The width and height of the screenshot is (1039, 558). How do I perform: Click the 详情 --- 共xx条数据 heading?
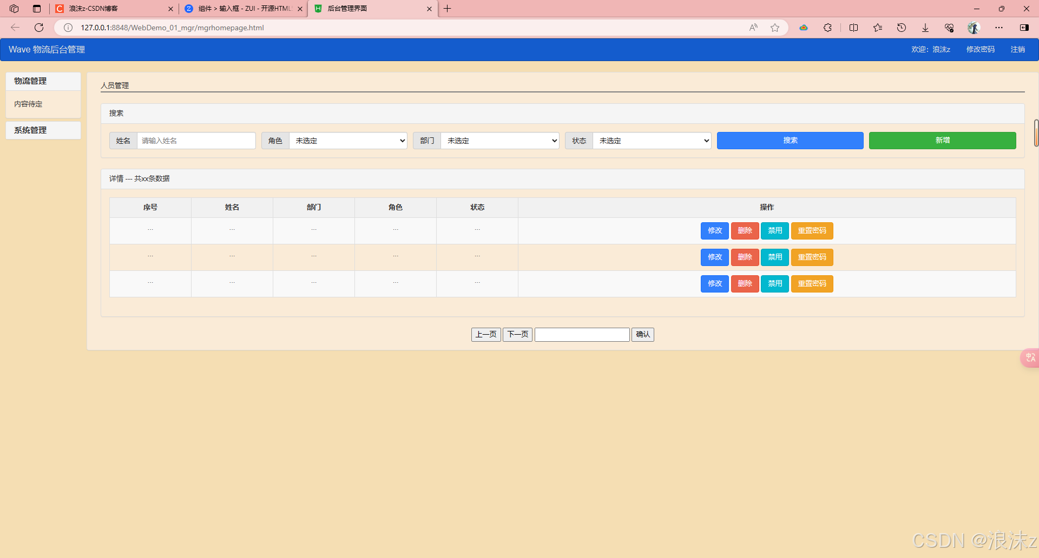(140, 179)
